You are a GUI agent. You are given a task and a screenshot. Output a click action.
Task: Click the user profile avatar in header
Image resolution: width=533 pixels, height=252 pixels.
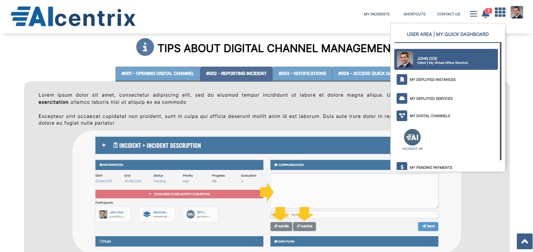click(x=516, y=12)
